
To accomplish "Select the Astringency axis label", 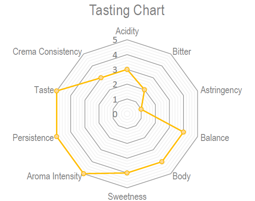I will [221, 90].
